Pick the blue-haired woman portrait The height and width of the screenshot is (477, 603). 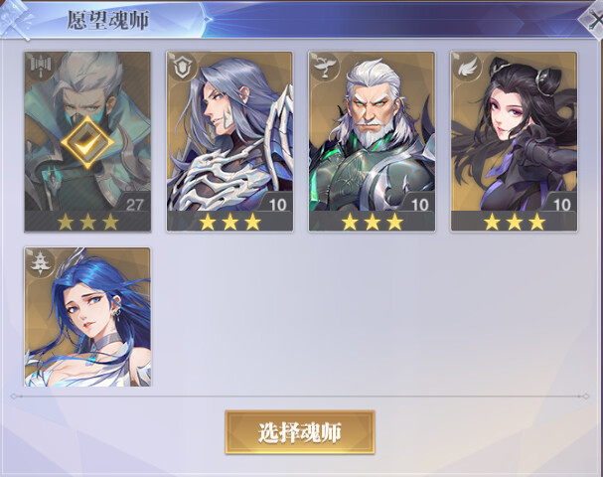[x=87, y=317]
